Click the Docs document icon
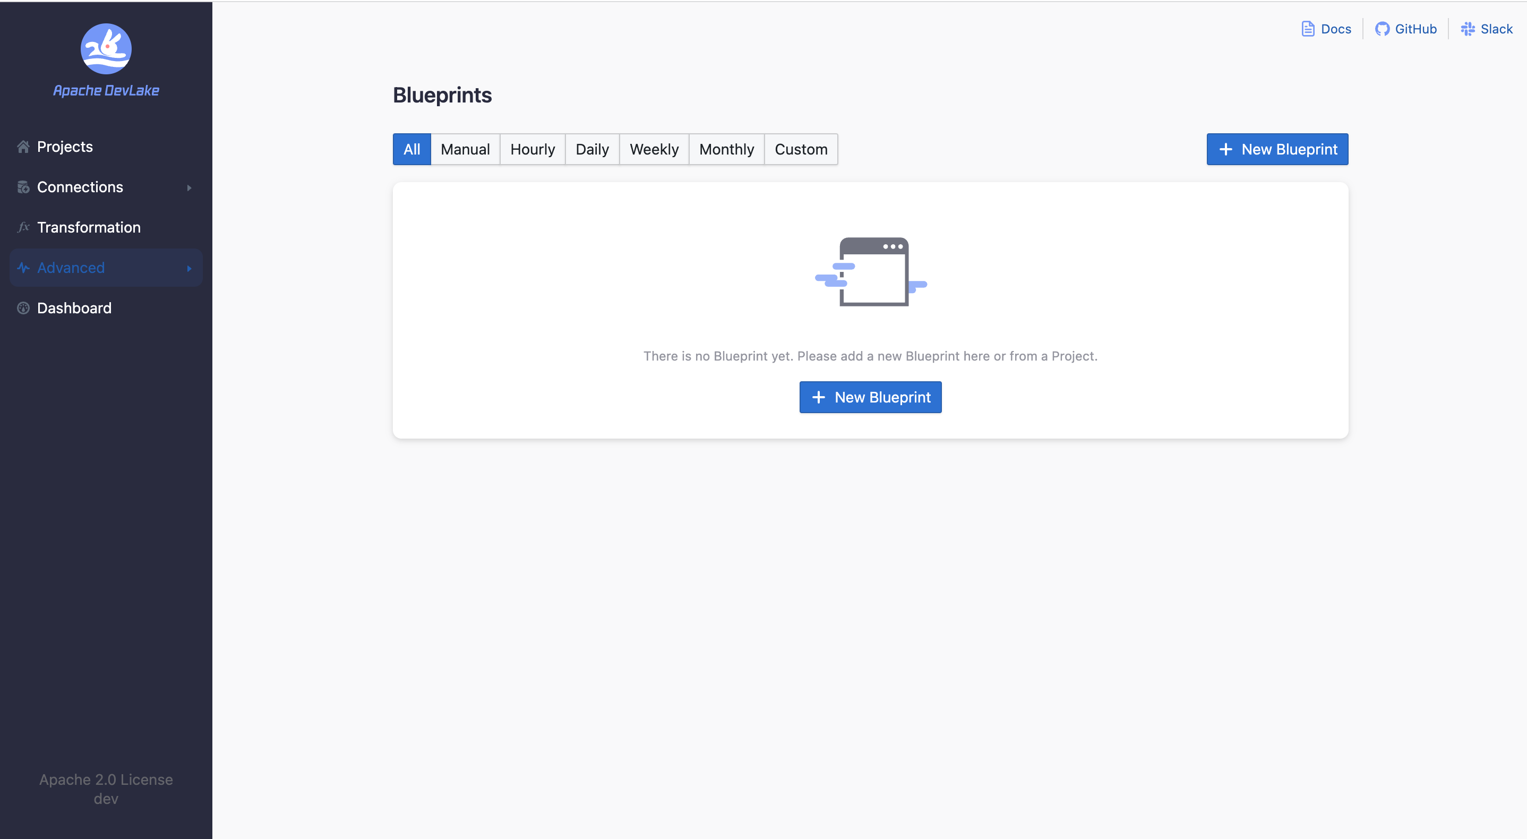 tap(1308, 29)
